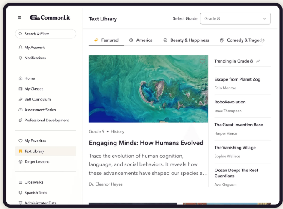Screen dimensions: 283x209
Task: Open Escape from Planet Zog text
Action: point(238,79)
